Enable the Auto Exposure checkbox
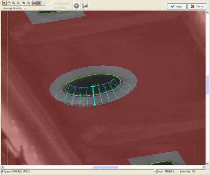This screenshot has height=175, width=210. pyautogui.click(x=51, y=3)
